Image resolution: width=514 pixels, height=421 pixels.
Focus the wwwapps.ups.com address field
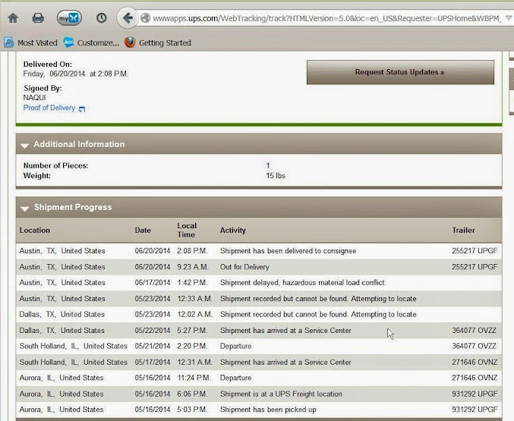(326, 18)
